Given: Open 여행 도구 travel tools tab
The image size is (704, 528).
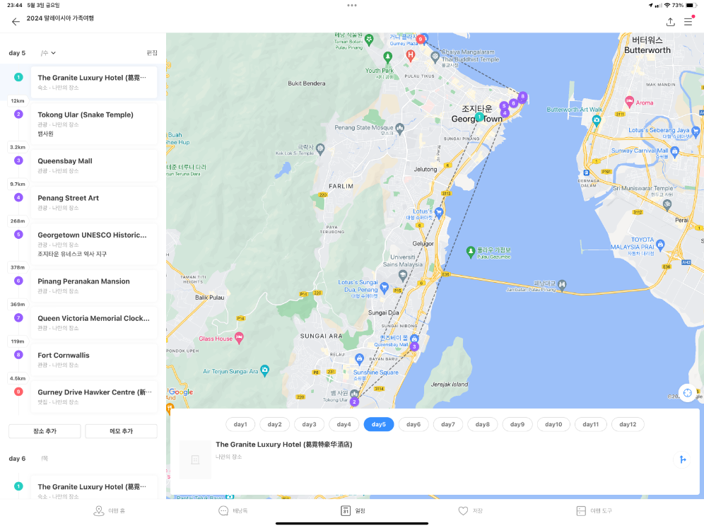Looking at the screenshot, I should click(594, 511).
